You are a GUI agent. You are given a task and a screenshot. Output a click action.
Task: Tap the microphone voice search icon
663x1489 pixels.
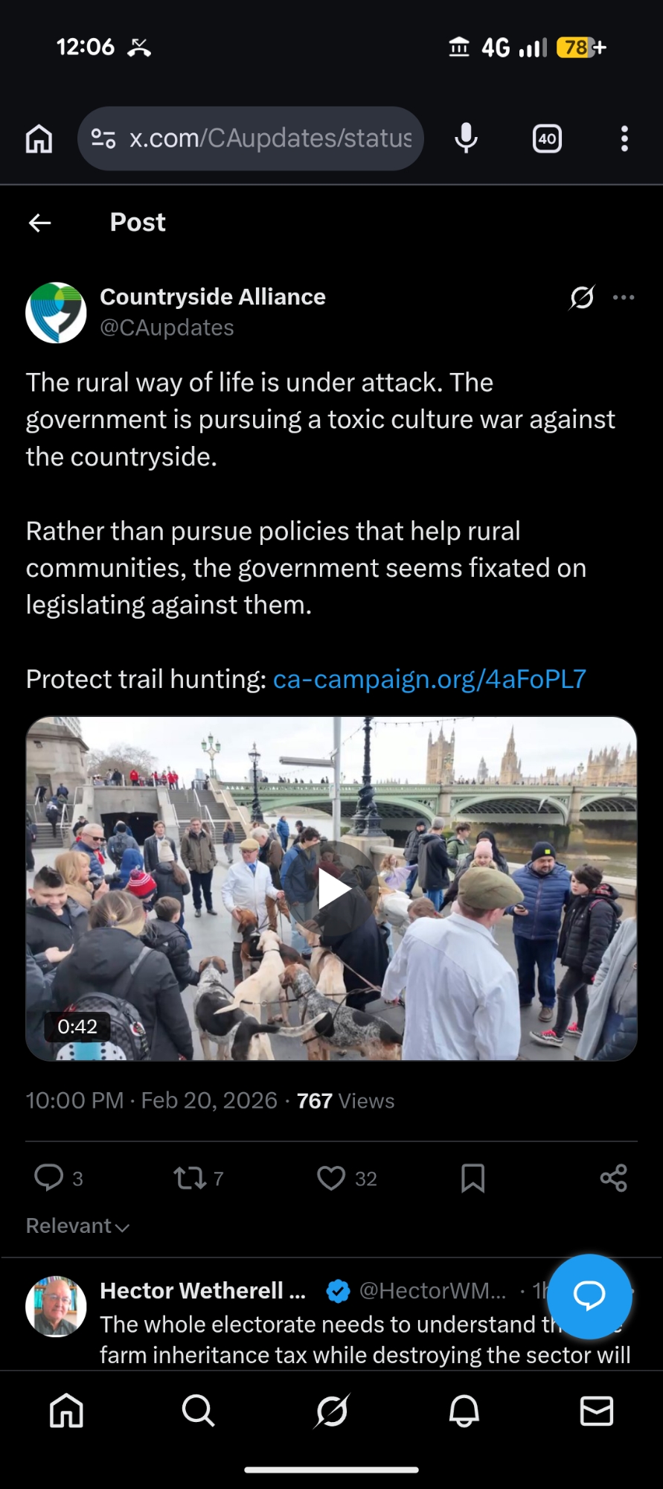(467, 138)
